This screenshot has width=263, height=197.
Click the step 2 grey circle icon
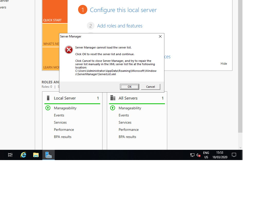point(91,26)
